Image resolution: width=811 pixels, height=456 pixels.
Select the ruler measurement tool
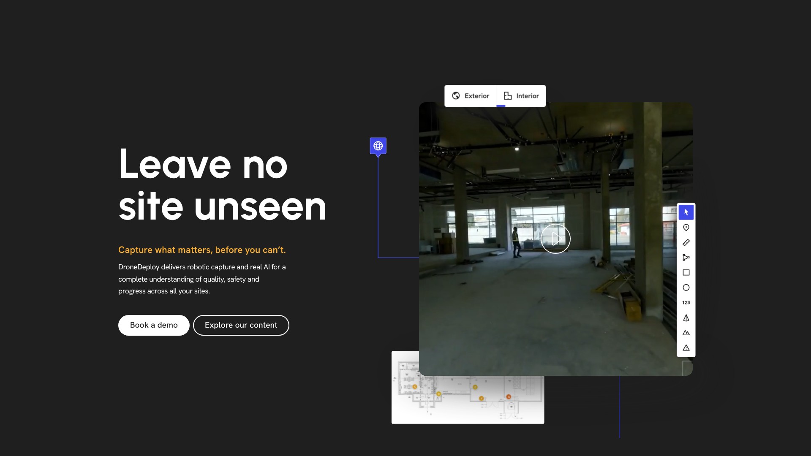686,242
